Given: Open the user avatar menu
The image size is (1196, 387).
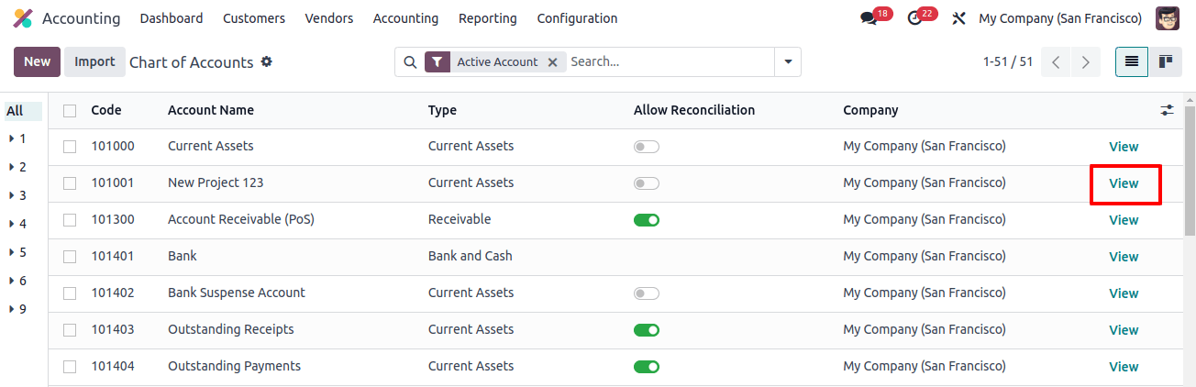Looking at the screenshot, I should 1168,18.
